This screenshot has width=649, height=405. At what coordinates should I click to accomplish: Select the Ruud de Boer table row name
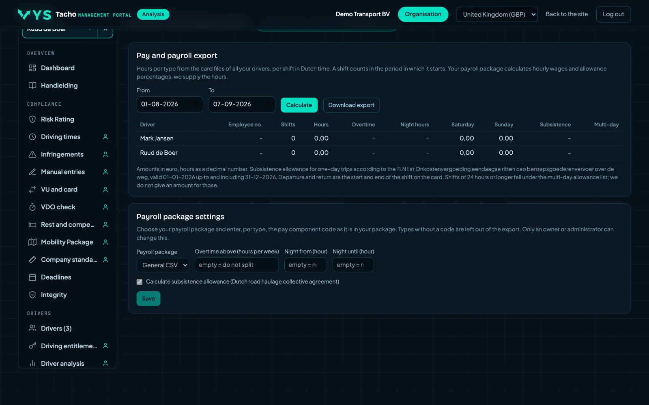[159, 153]
